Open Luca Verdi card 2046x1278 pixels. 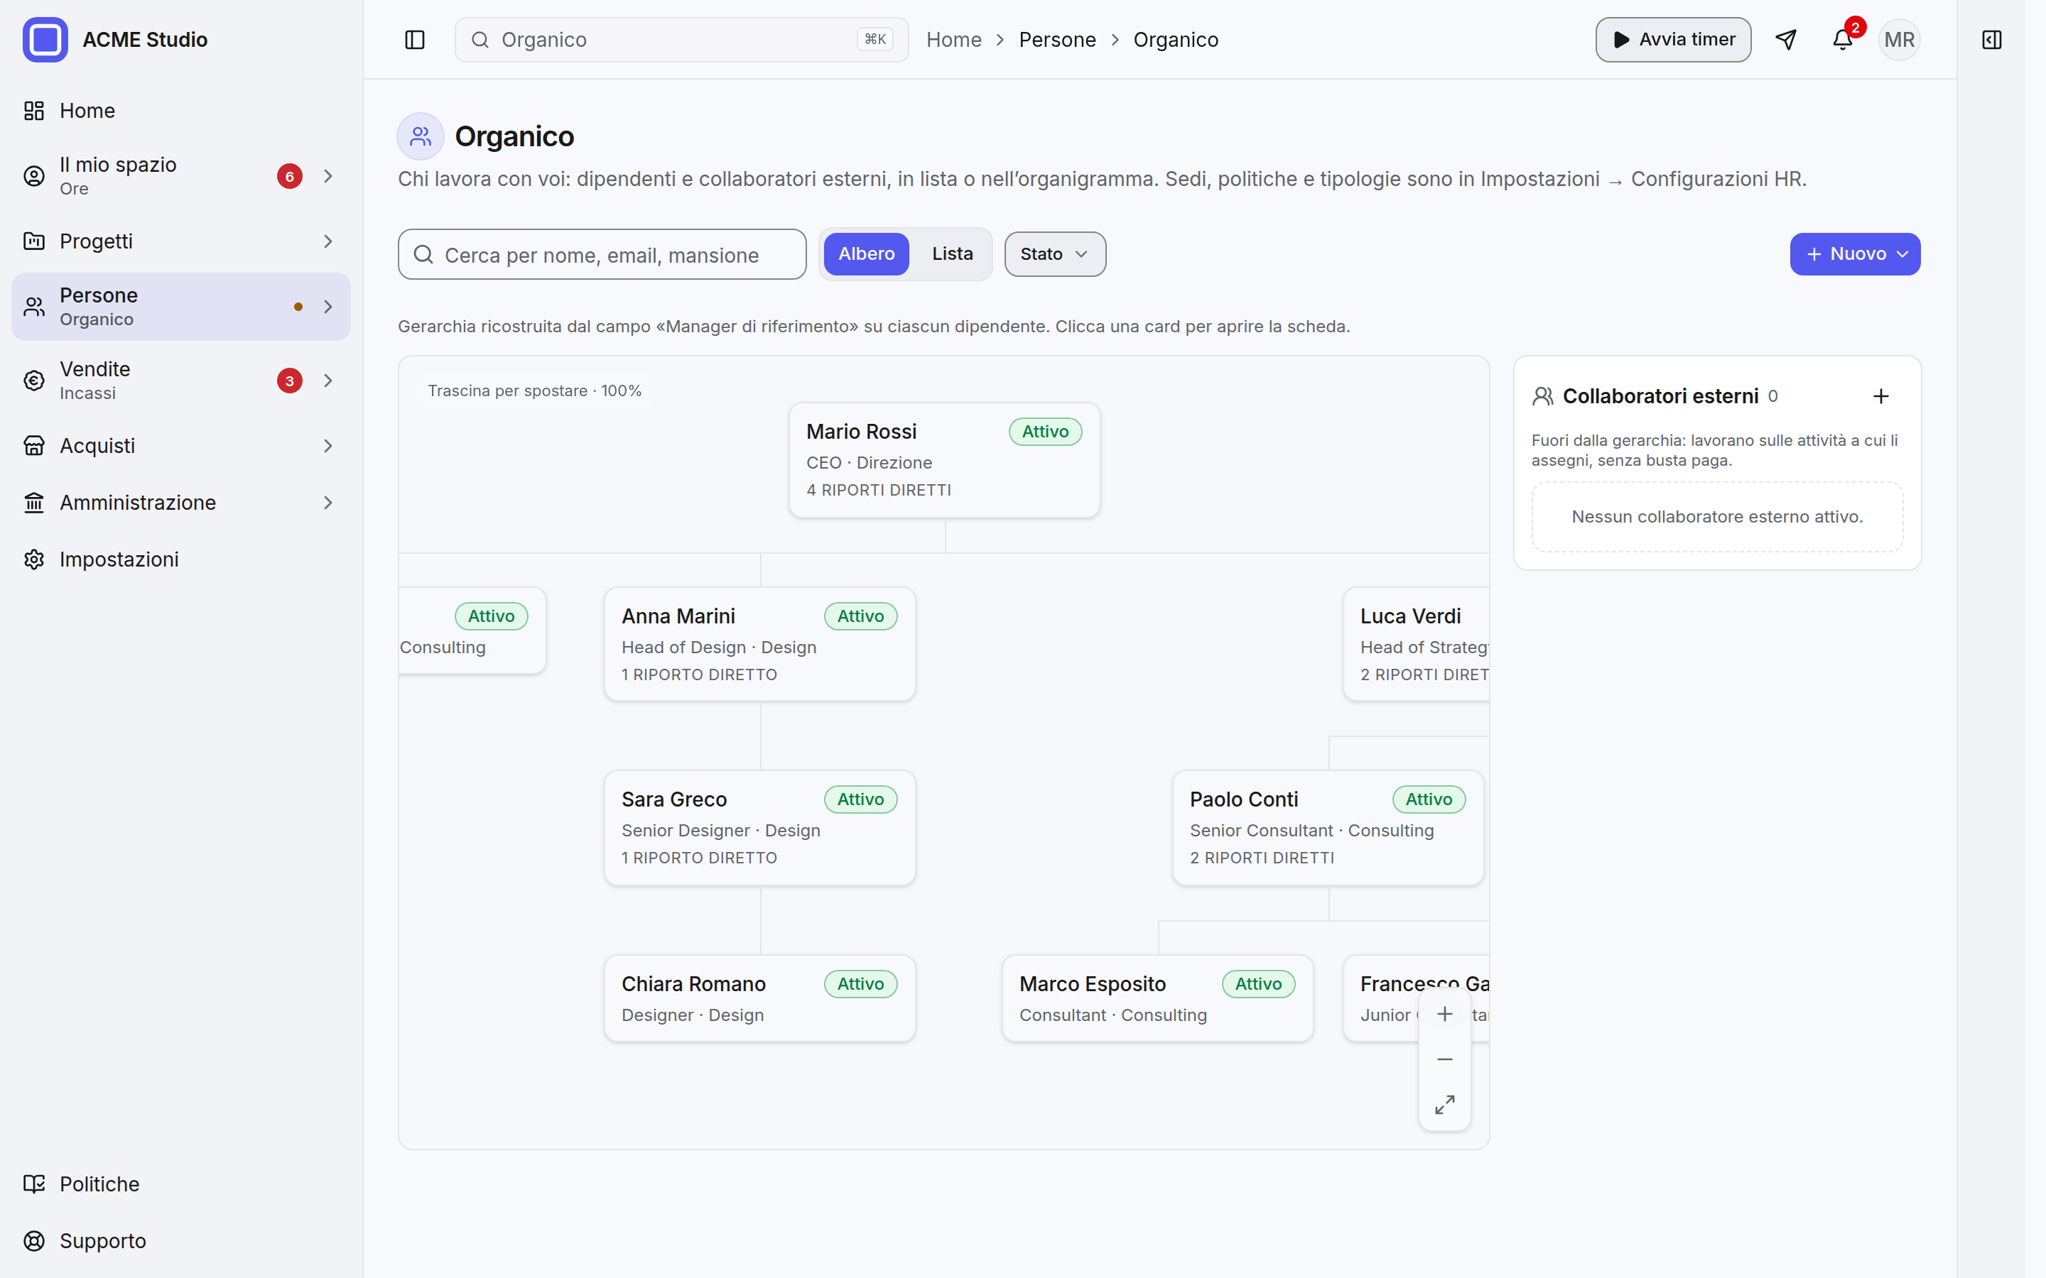point(1416,644)
